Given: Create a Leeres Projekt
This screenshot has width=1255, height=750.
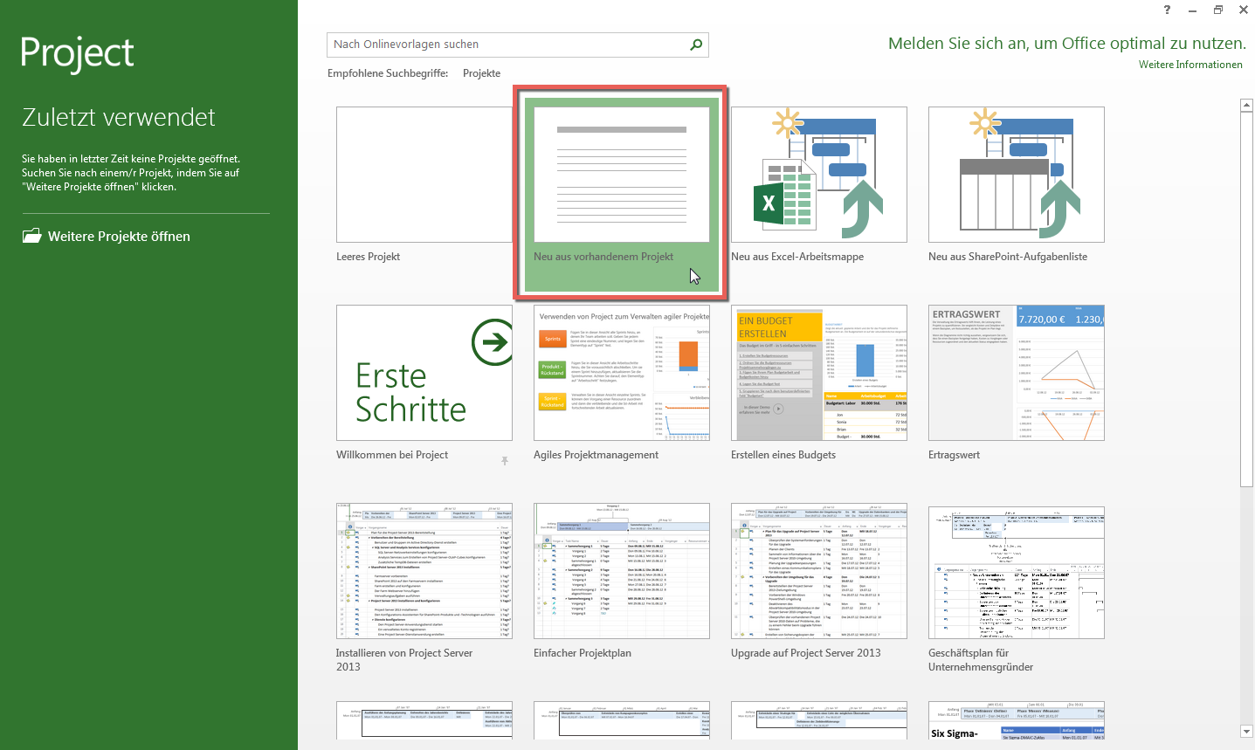Looking at the screenshot, I should point(424,175).
